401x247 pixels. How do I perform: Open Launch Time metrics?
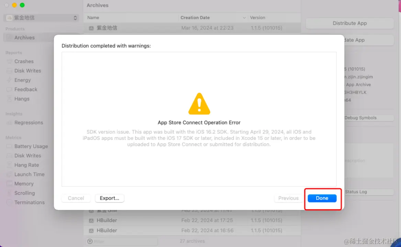coord(30,175)
